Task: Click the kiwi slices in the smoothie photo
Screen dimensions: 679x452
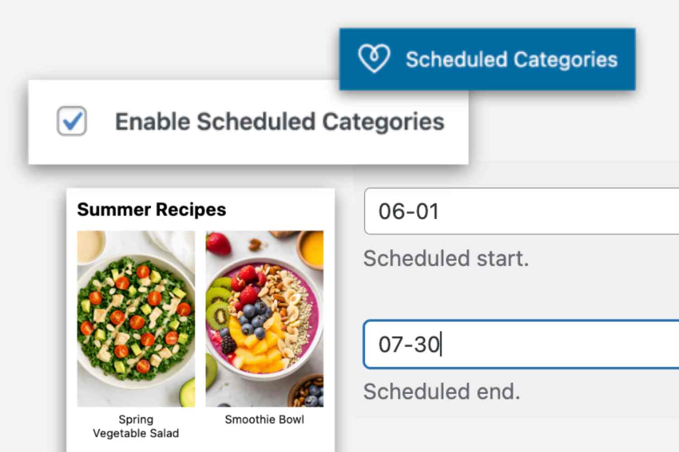Action: (218, 307)
